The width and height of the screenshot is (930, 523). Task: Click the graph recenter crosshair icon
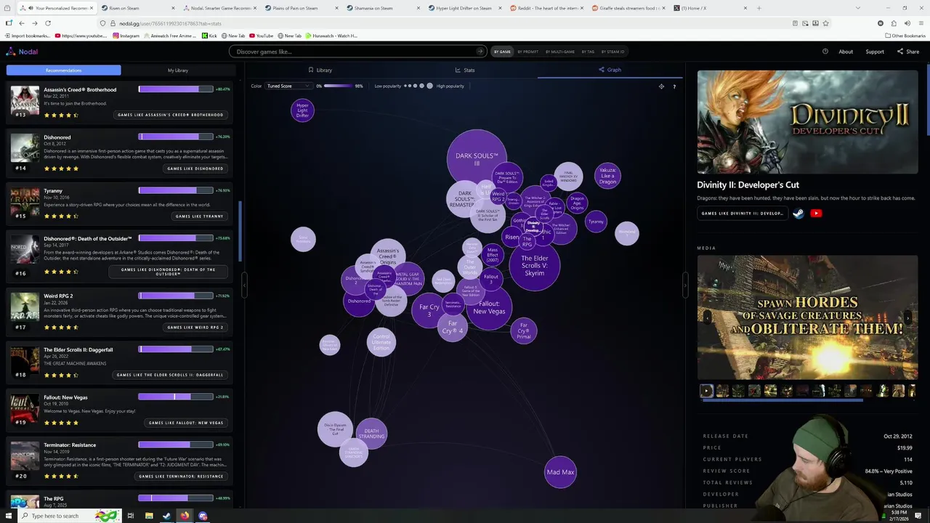click(x=661, y=86)
